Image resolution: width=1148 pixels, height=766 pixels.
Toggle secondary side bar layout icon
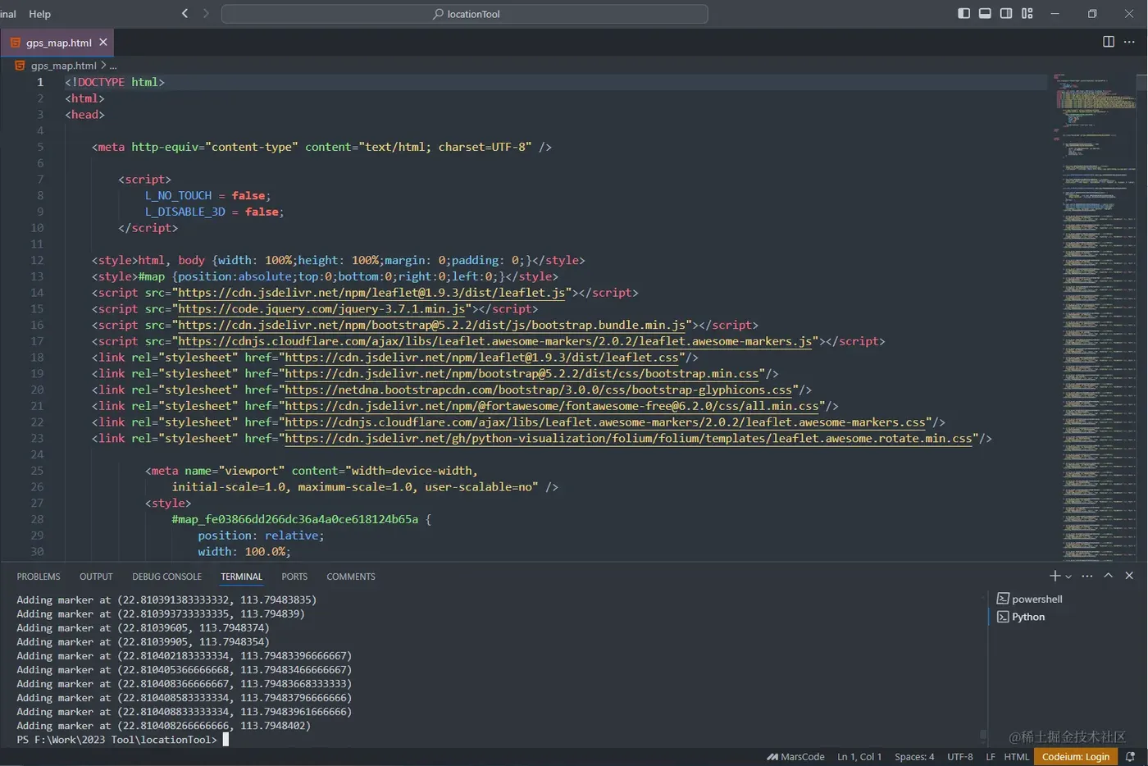(1006, 13)
